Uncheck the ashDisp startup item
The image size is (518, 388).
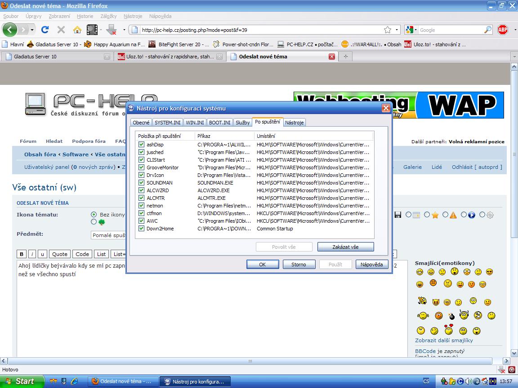tap(141, 145)
